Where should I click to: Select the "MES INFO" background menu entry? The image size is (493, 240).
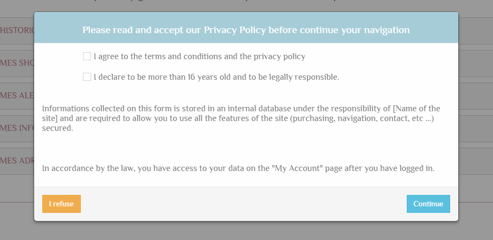coord(17,128)
